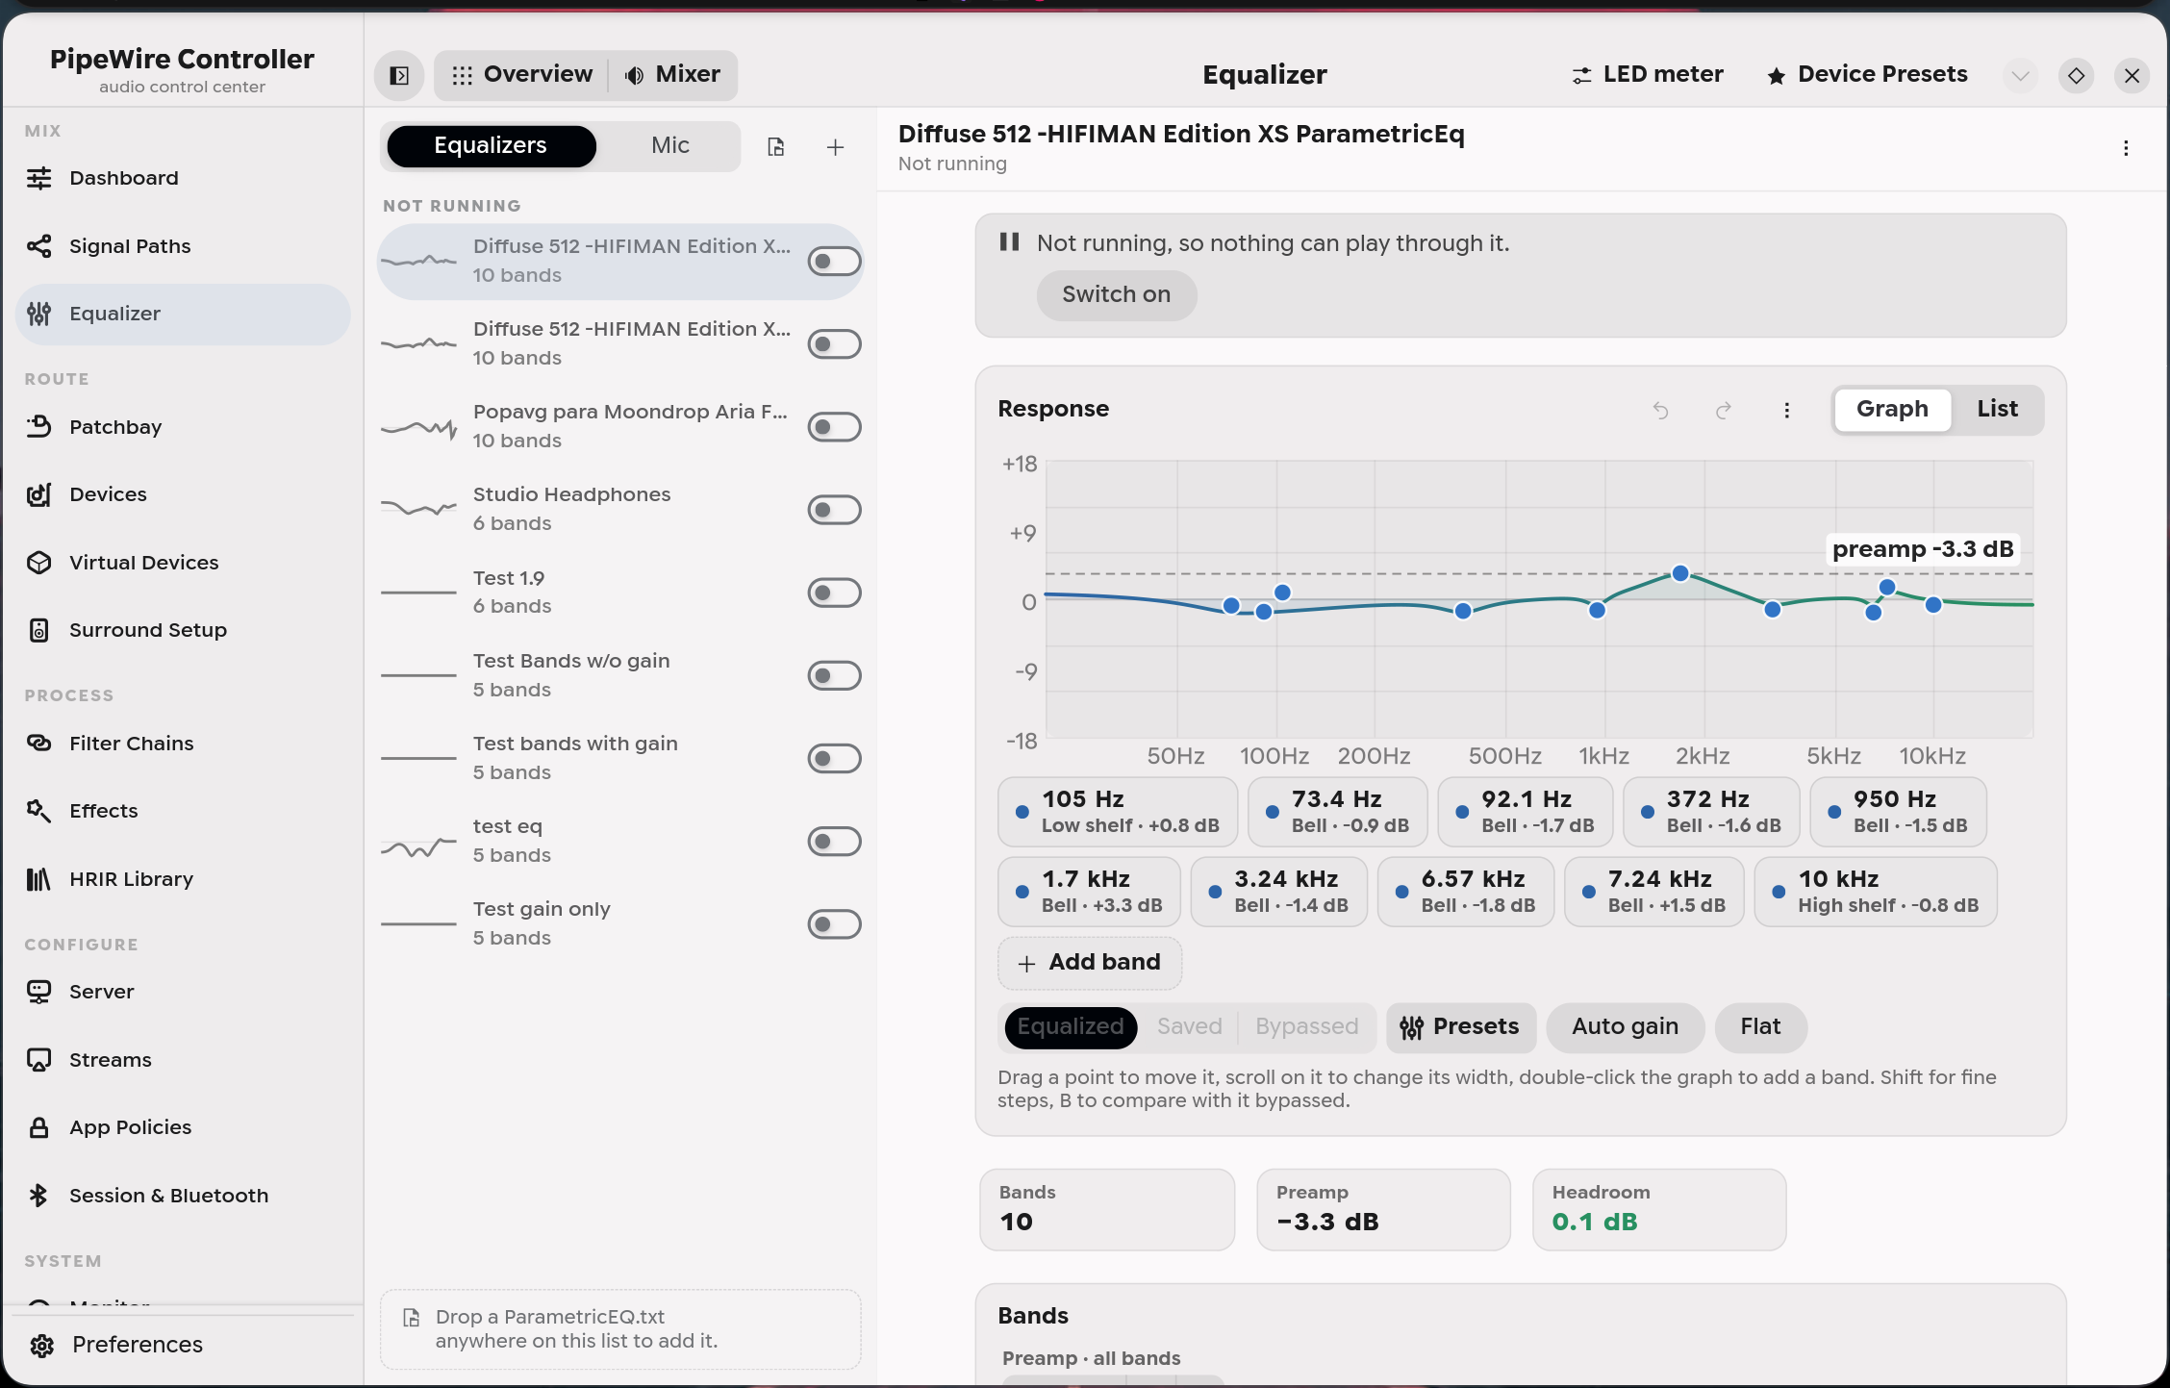The width and height of the screenshot is (2170, 1388).
Task: Reset the curve with Flat button
Action: pyautogui.click(x=1760, y=1027)
